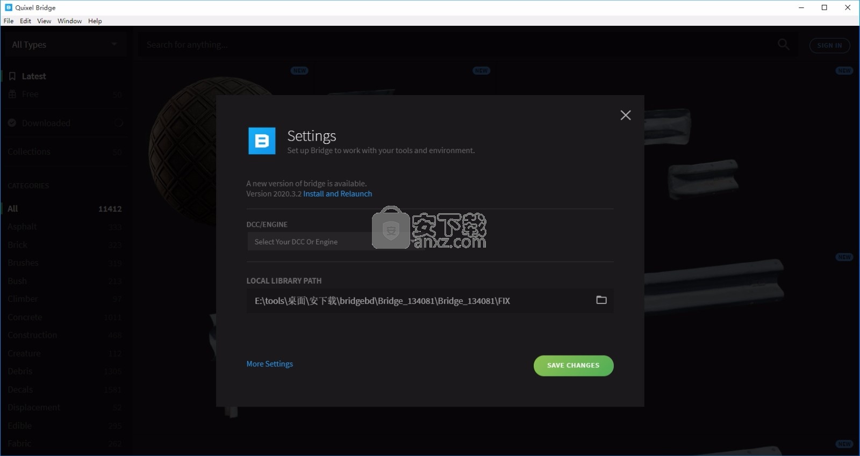Select the Bush category
The image size is (860, 456).
click(65, 281)
